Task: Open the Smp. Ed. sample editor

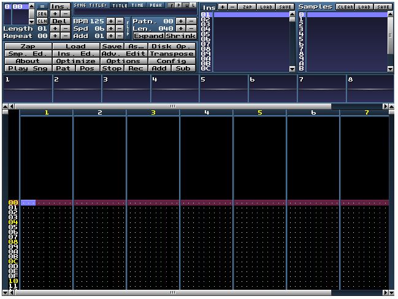Action: point(28,53)
